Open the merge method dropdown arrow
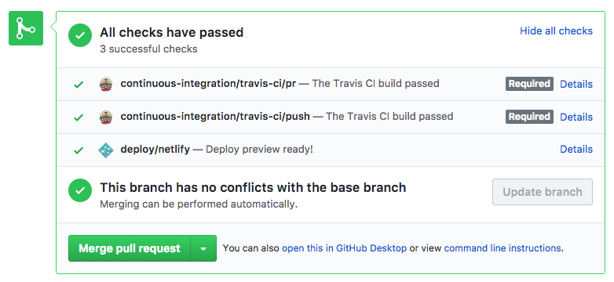 203,248
